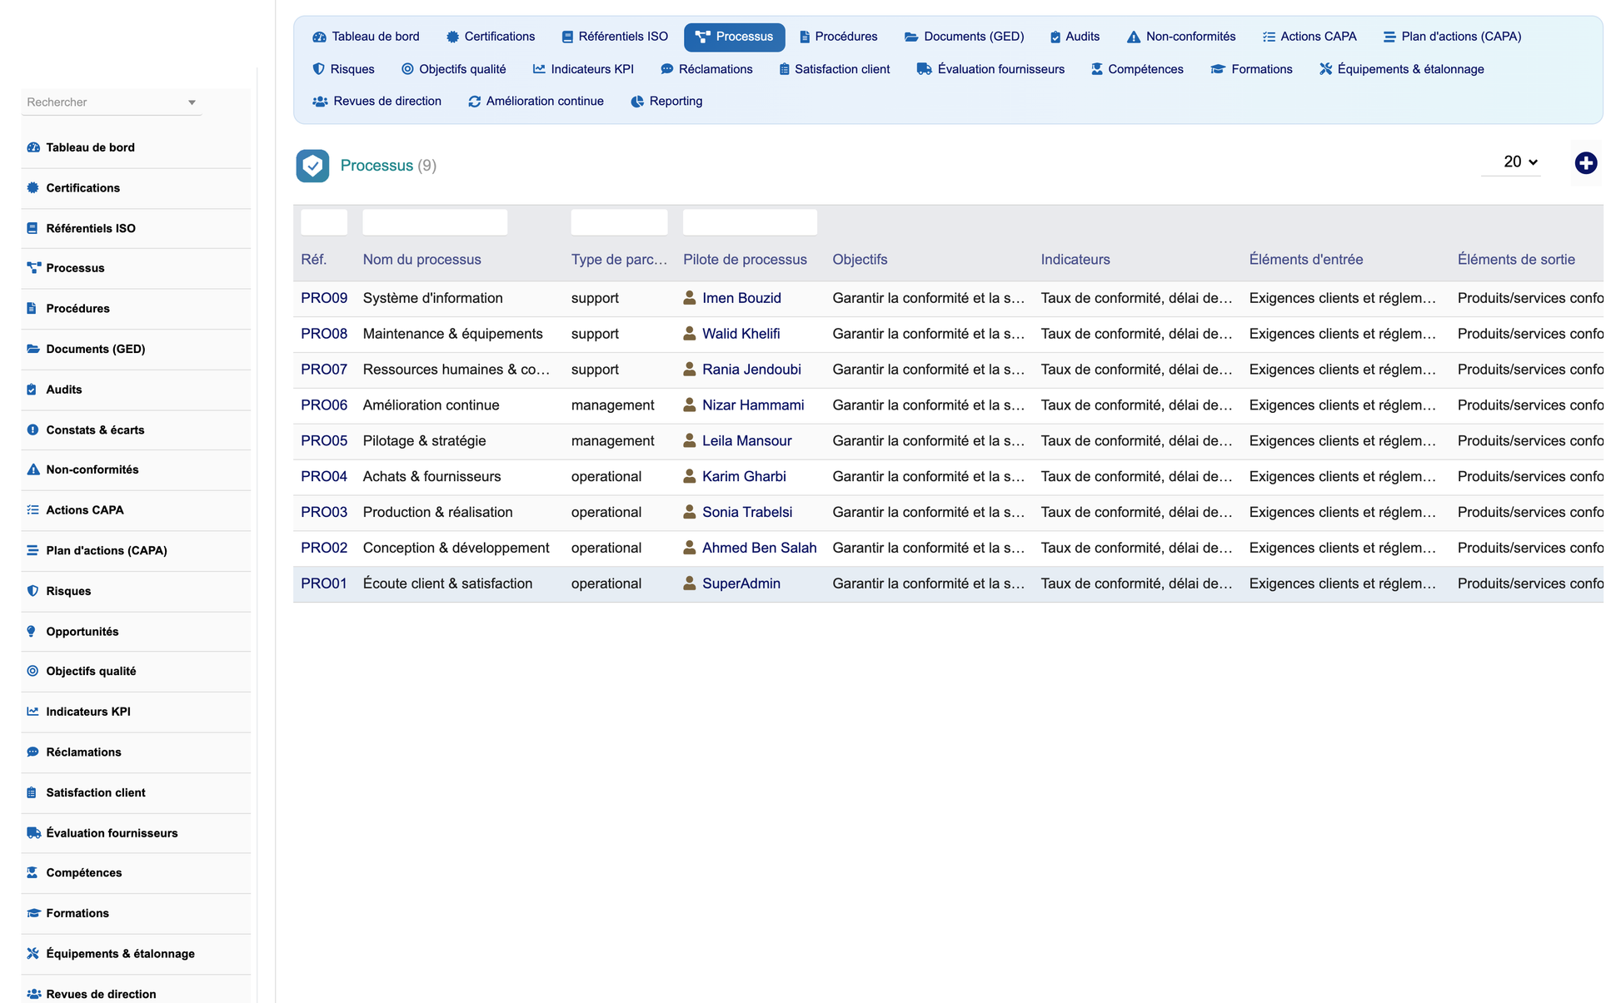This screenshot has height=1003, width=1621.
Task: Click the Documents (GED) folder icon in sidebar
Action: pyautogui.click(x=33, y=349)
